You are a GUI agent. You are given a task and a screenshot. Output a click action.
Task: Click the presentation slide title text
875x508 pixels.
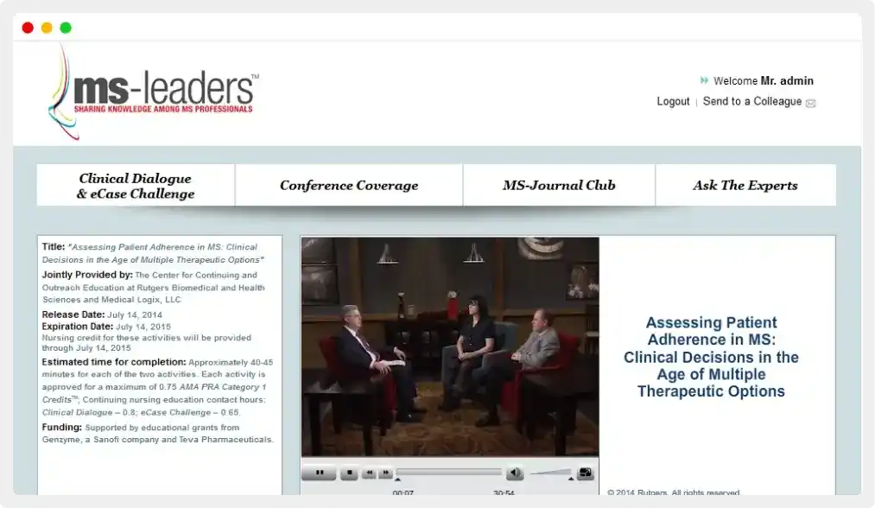tap(711, 357)
